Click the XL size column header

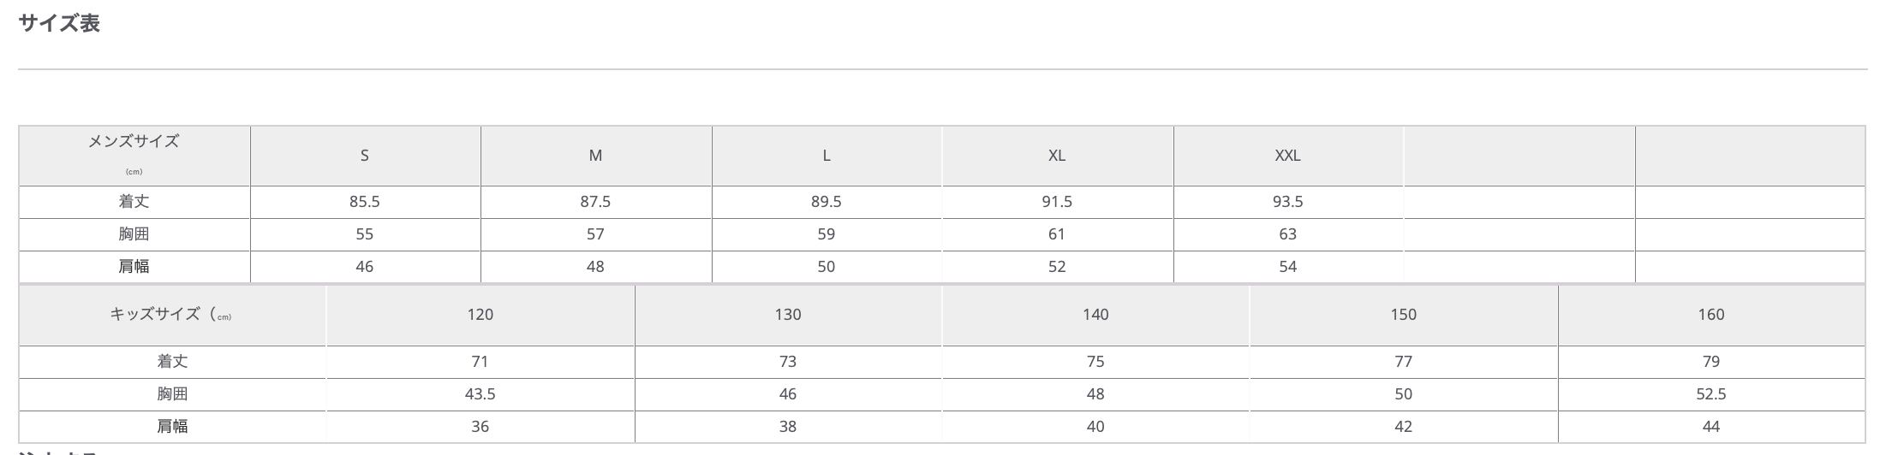pyautogui.click(x=1057, y=156)
